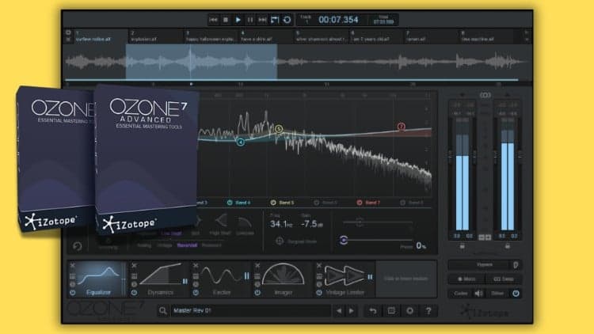The image size is (594, 334).
Task: Toggle Dynamics module power
Action: (x=134, y=293)
